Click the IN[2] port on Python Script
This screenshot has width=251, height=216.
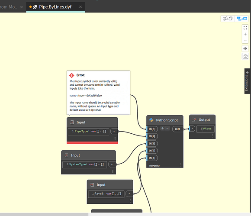pos(152,143)
